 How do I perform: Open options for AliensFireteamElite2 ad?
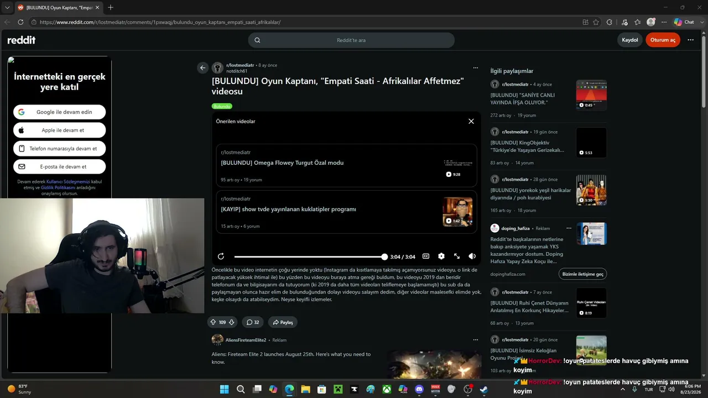coord(475,340)
